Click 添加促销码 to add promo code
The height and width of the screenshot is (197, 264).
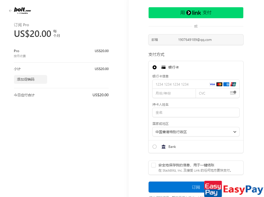[x=30, y=79]
